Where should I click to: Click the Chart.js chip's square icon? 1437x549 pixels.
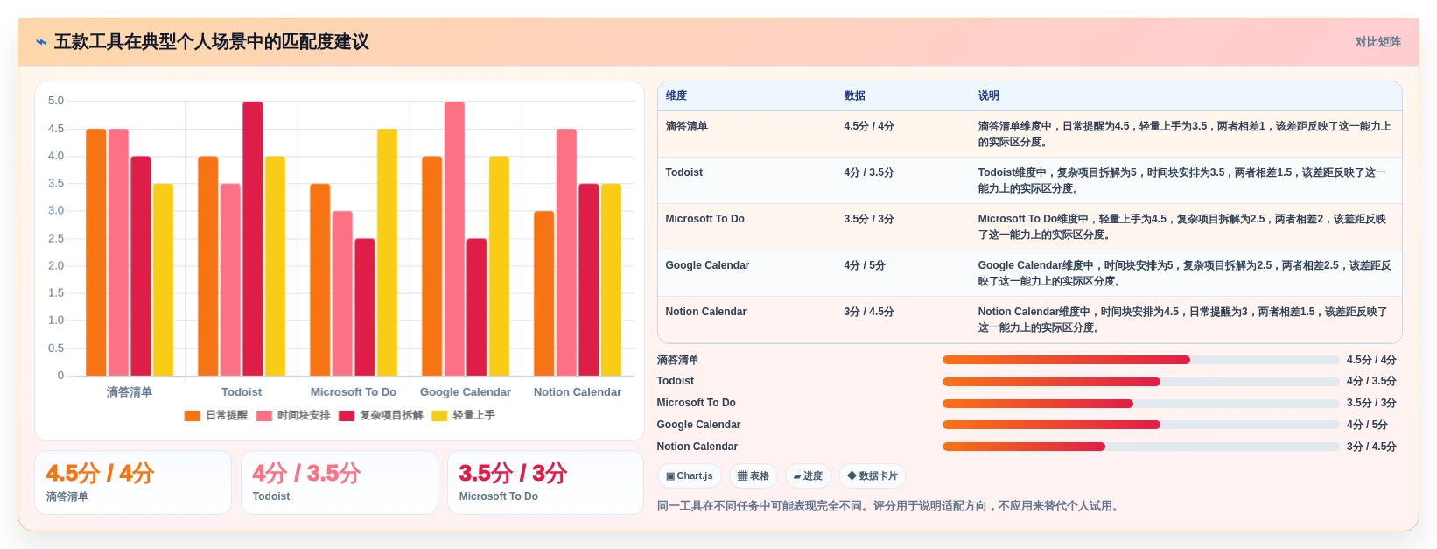pyautogui.click(x=670, y=476)
